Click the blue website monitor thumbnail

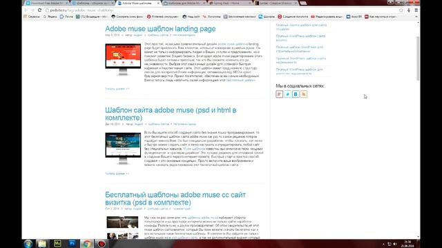click(x=123, y=149)
